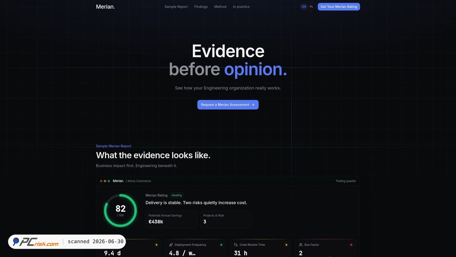Click the red status dot on Bus Factor

[351, 245]
